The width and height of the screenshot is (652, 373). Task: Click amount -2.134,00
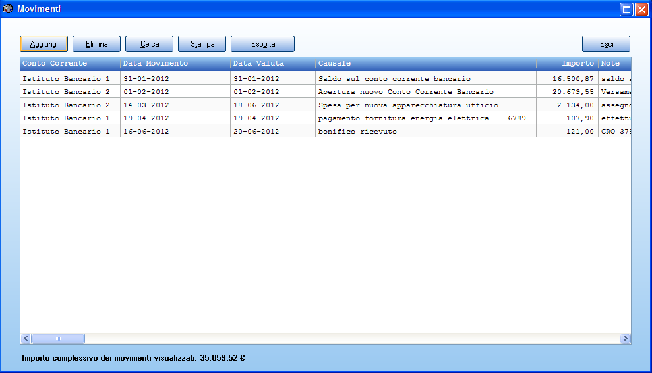pyautogui.click(x=567, y=105)
